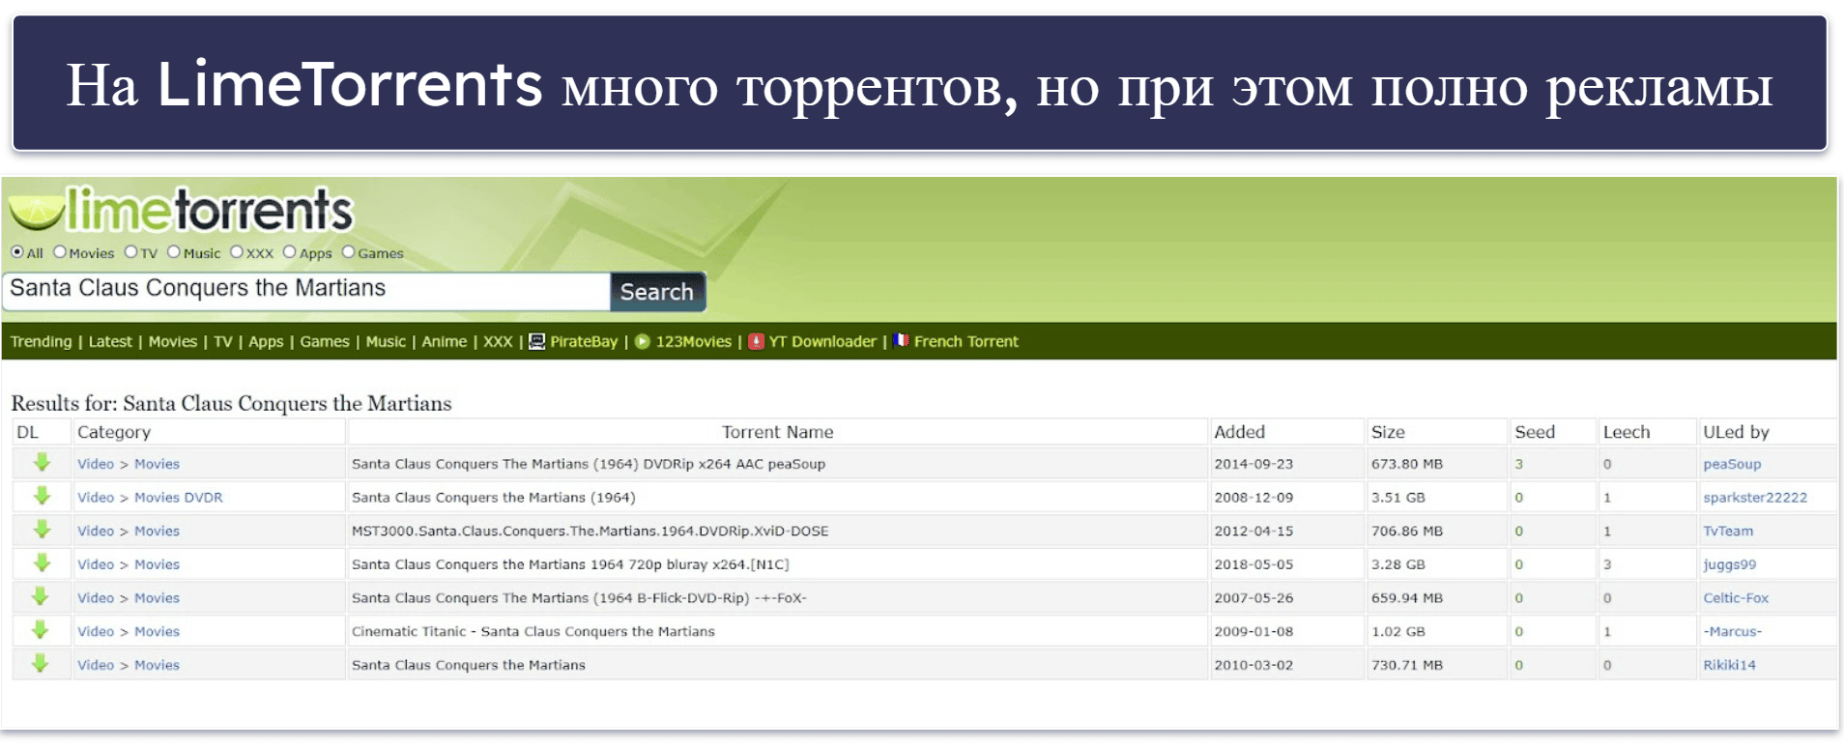Click the PirateBay monitor icon
Screen dimensions: 1844x749
tap(537, 341)
